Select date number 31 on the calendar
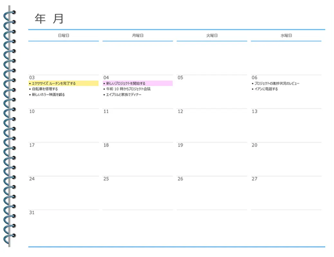Image resolution: width=334 pixels, height=257 pixels. [32, 213]
